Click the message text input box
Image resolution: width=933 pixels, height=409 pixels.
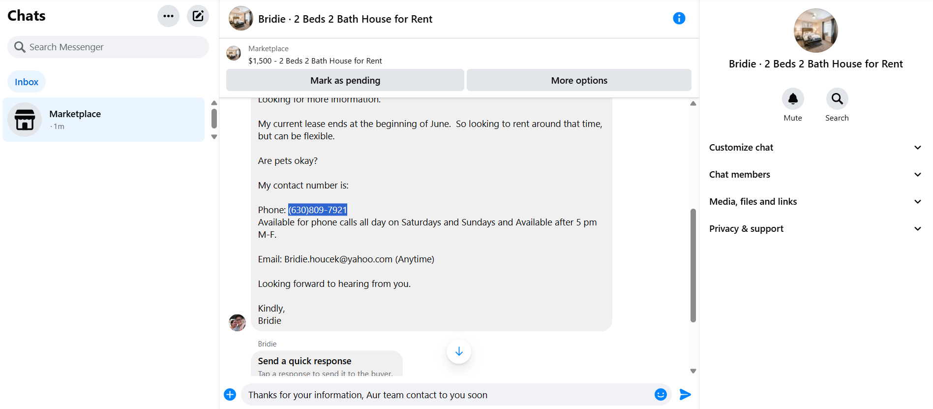[x=448, y=395]
